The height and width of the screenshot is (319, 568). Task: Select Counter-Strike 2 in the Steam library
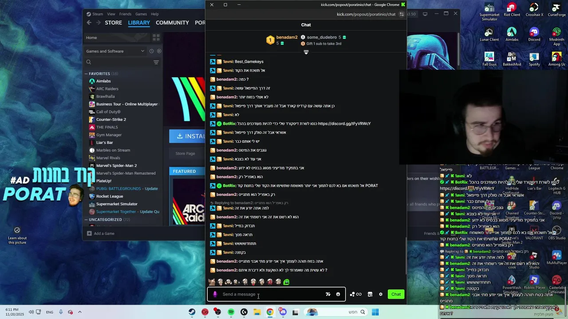click(111, 119)
